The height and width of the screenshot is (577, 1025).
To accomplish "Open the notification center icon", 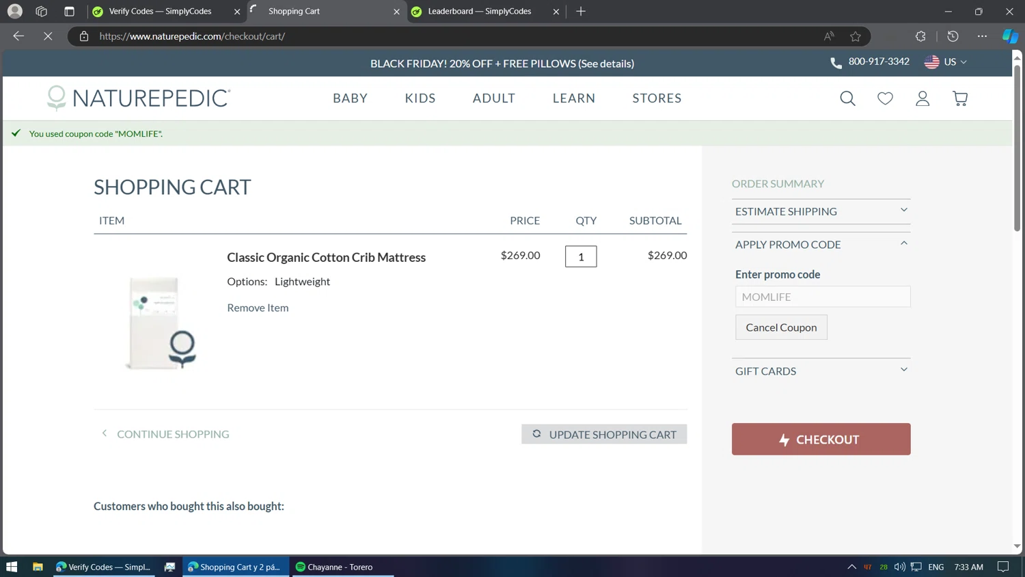I will [x=1003, y=567].
